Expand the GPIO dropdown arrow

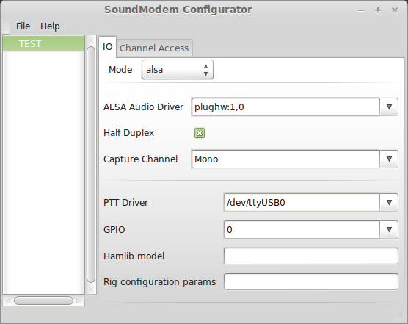(389, 229)
